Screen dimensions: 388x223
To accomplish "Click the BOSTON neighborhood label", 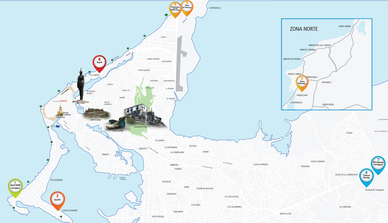I will point(193,146).
